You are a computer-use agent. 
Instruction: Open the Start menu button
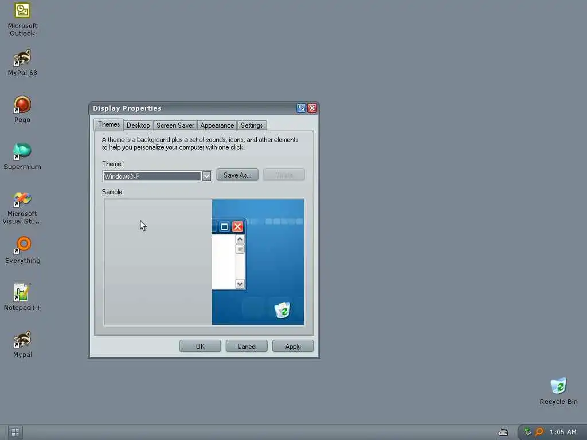15,433
